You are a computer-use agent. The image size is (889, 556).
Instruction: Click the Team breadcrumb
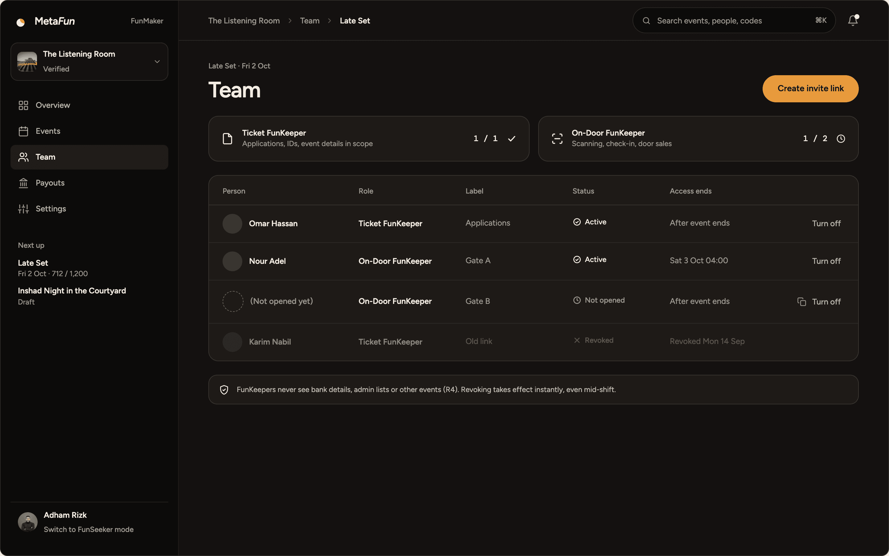[310, 21]
